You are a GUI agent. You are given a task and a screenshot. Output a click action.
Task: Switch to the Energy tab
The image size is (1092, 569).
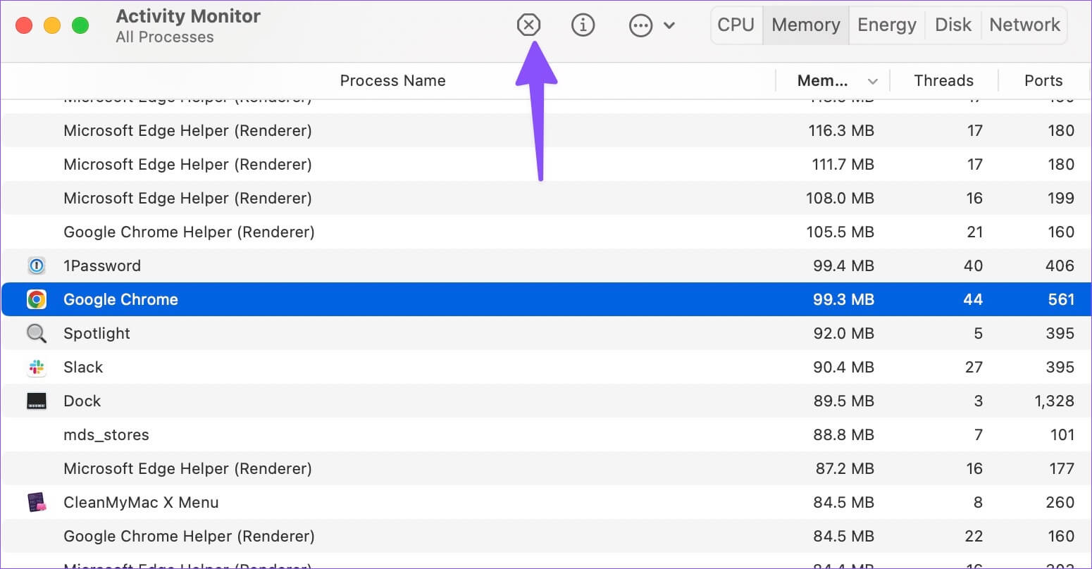(886, 25)
